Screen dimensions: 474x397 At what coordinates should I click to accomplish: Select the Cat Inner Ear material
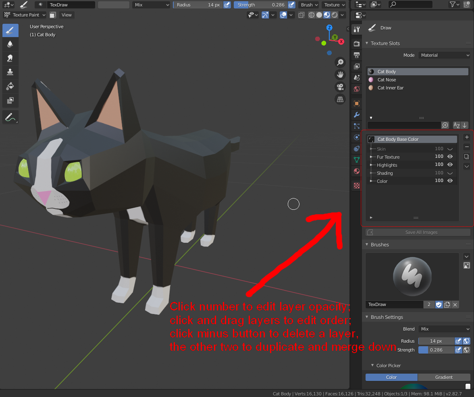coord(418,88)
